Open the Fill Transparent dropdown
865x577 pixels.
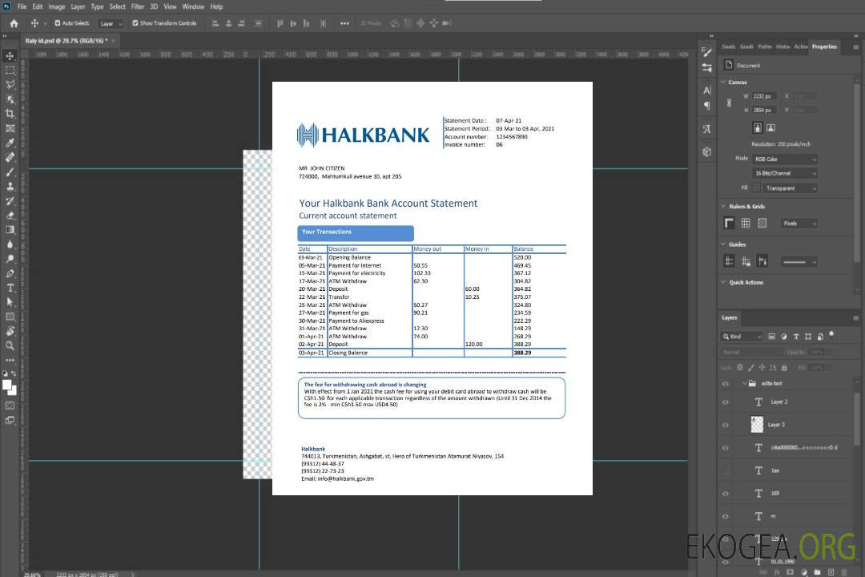790,188
